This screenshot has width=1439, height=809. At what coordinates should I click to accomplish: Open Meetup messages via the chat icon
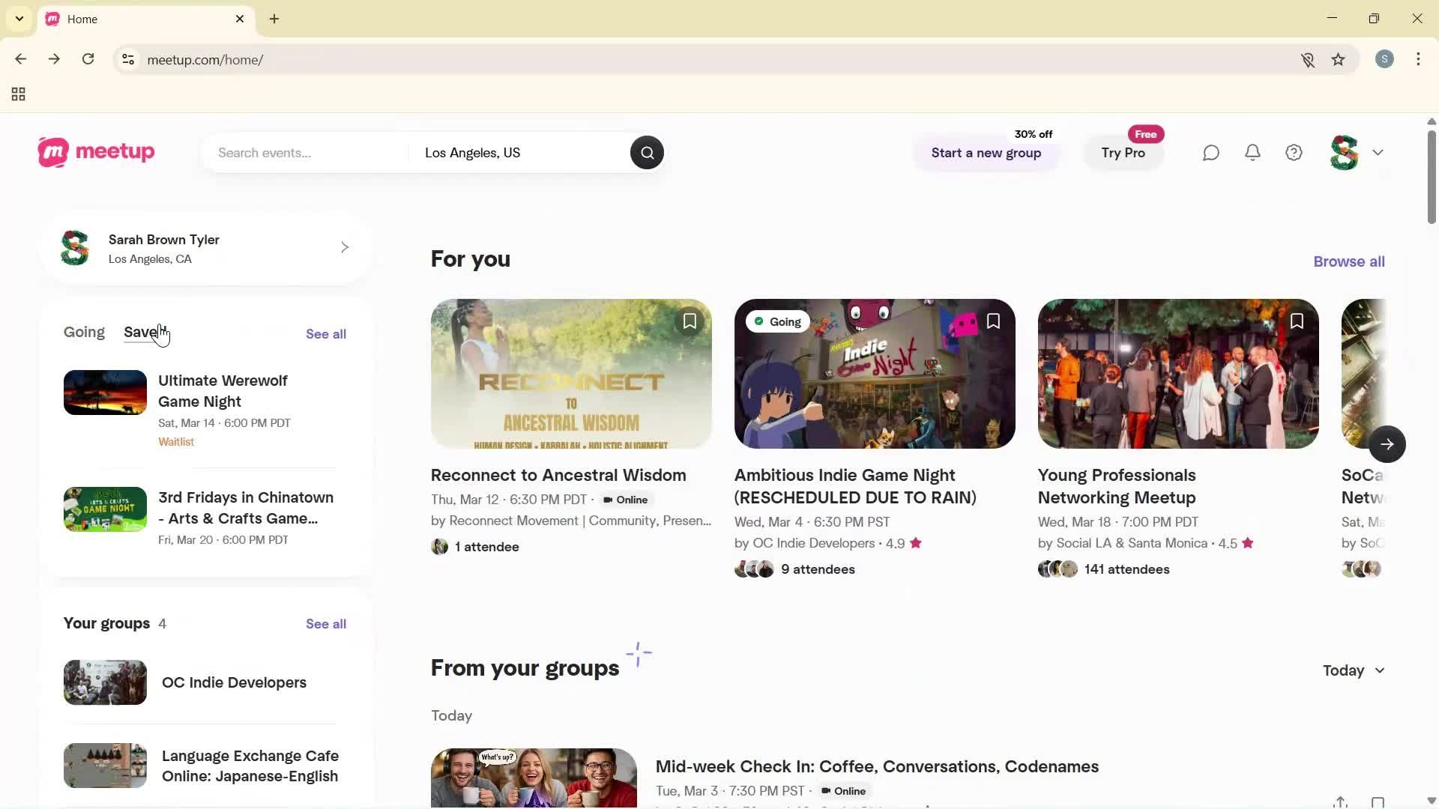pos(1210,152)
